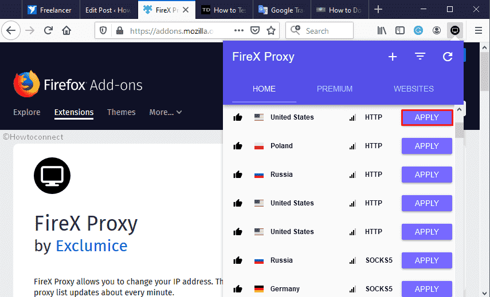Image resolution: width=490 pixels, height=297 pixels.
Task: Bookmark this page with the star
Action: (x=271, y=30)
